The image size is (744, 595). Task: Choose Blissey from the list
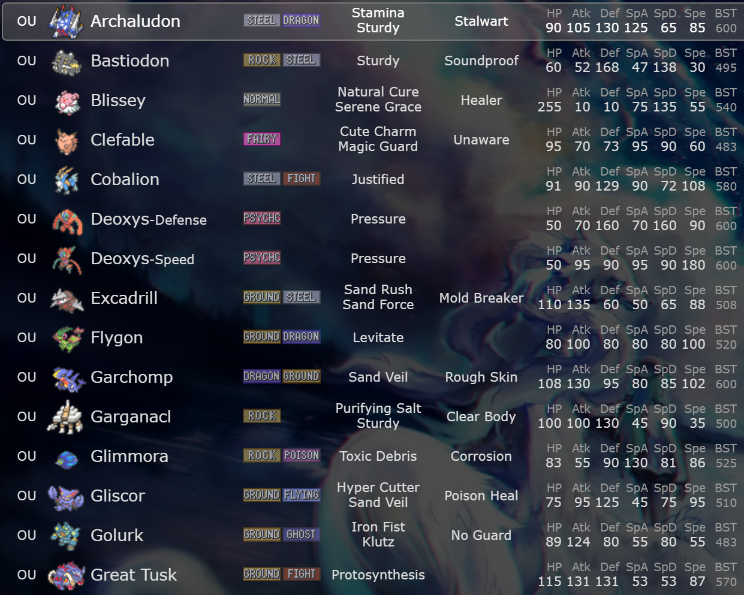[118, 100]
